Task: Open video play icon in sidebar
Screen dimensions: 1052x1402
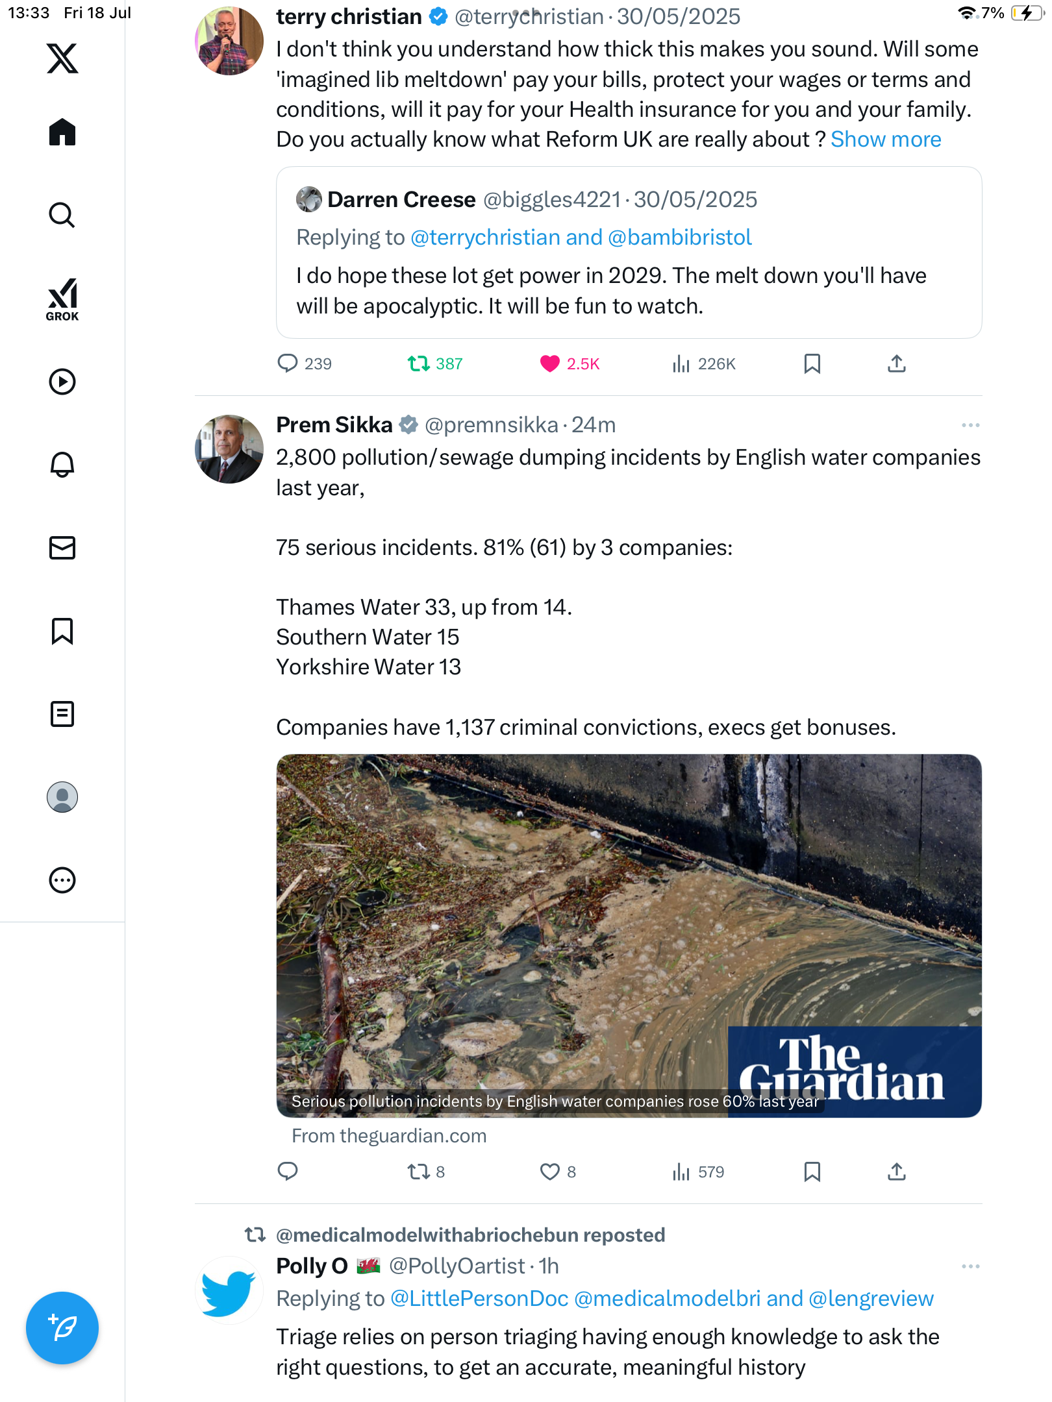Action: point(62,382)
